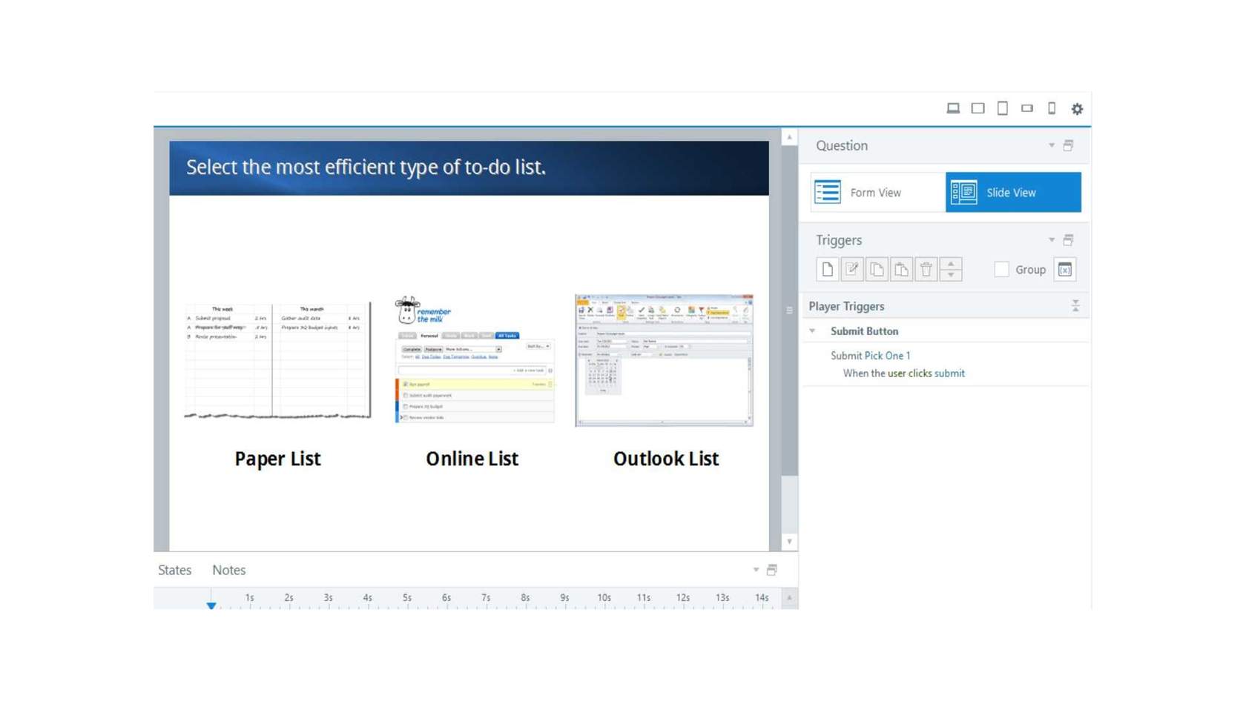Collapse the Submit Button trigger group
The image size is (1246, 701).
coord(813,331)
